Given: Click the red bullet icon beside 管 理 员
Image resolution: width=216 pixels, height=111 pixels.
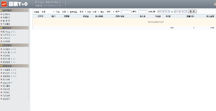Looking at the screenshot, I should (x=1, y=21).
